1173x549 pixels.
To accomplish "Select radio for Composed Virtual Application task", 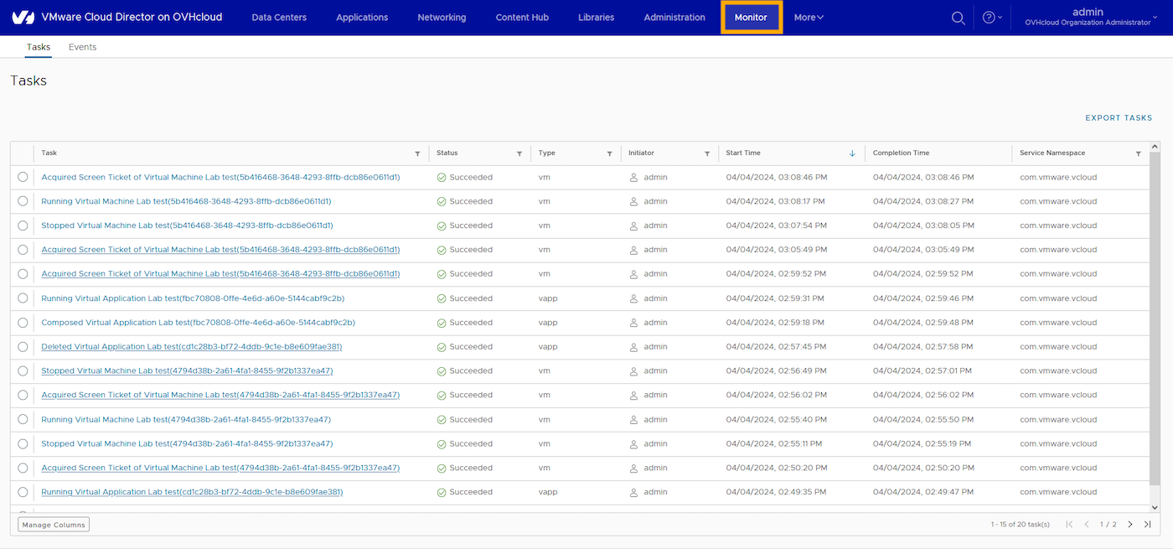I will point(23,323).
